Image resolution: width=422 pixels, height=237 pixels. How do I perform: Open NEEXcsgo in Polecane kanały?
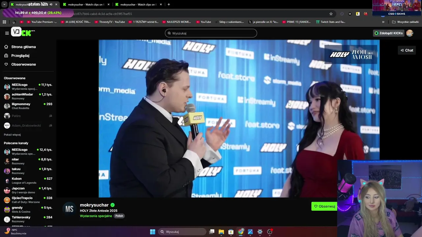tap(28, 151)
